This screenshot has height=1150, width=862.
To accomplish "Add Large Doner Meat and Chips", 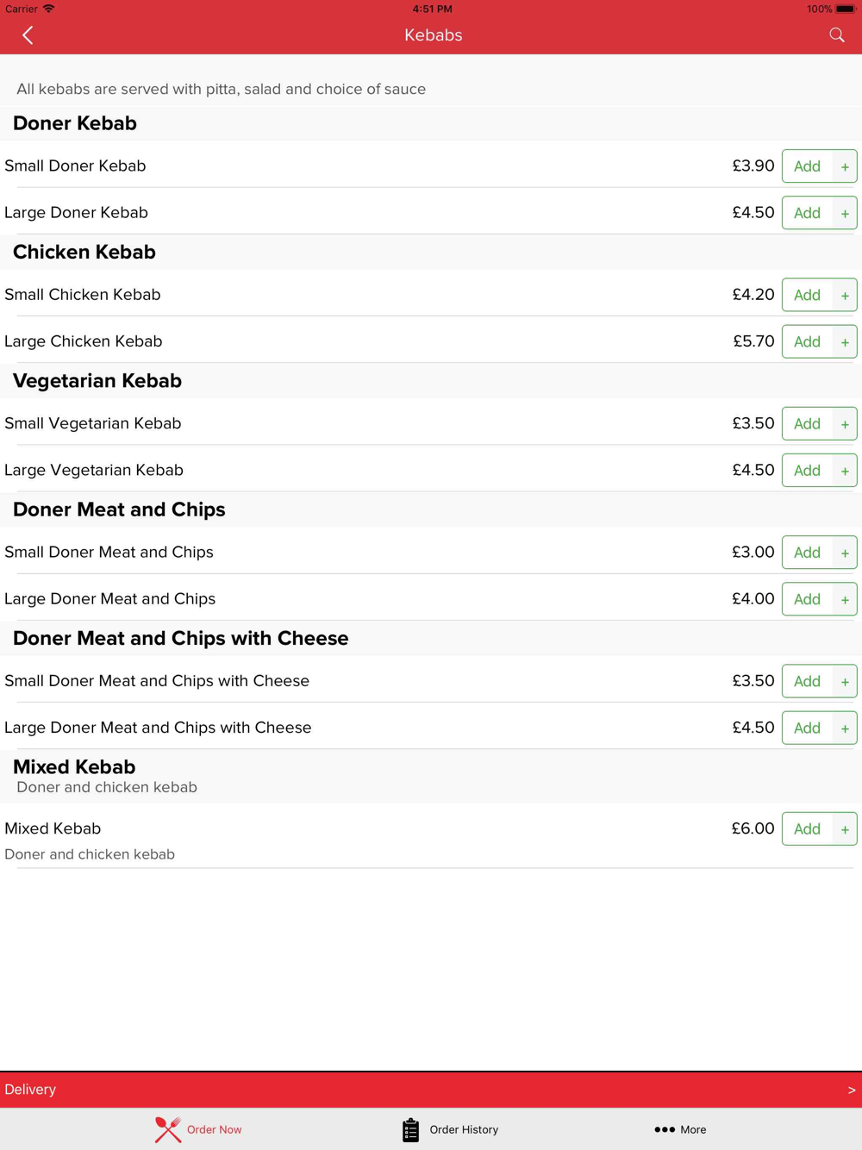I will (808, 599).
